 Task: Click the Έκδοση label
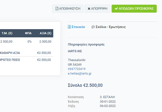[x=73, y=101]
